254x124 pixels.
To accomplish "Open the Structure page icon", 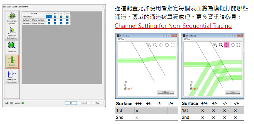I will coord(12,47).
